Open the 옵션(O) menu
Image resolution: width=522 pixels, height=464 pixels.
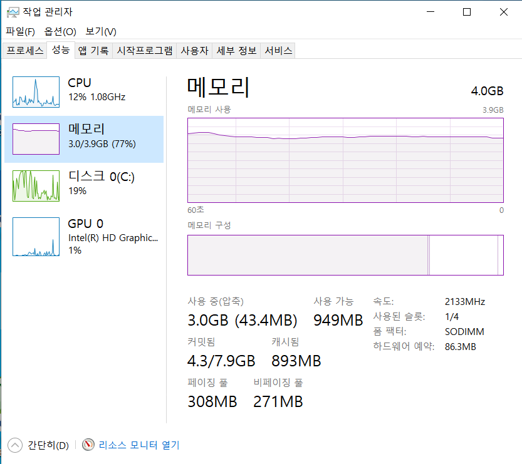click(x=60, y=31)
